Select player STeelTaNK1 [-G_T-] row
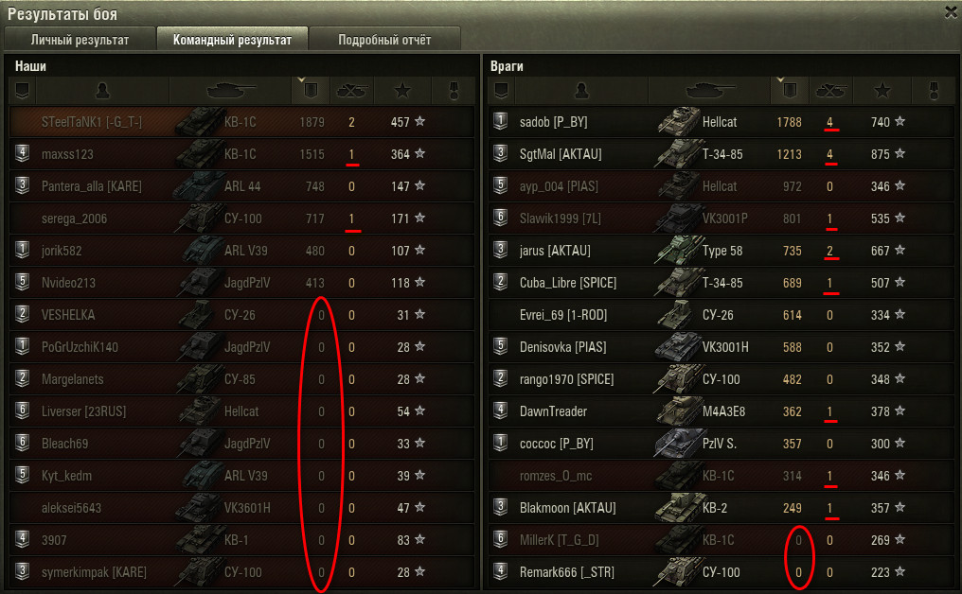The width and height of the screenshot is (962, 594). [241, 121]
